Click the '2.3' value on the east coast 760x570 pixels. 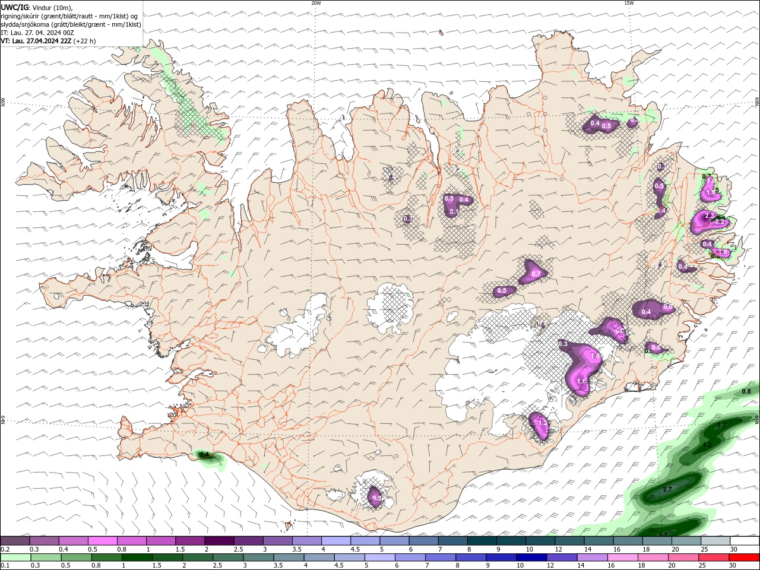(x=709, y=216)
